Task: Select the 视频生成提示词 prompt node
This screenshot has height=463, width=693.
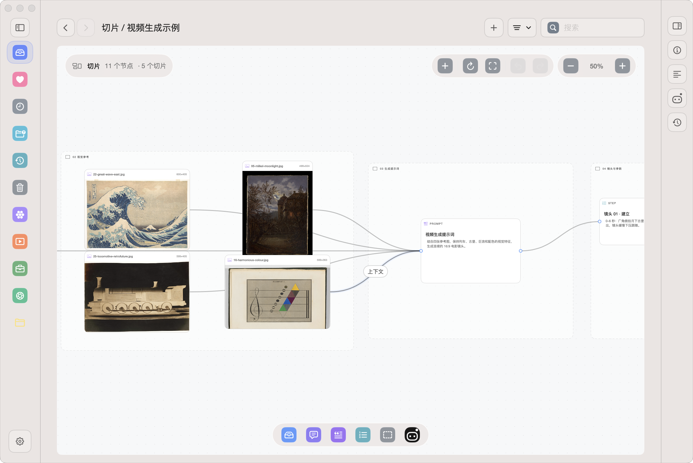Action: click(x=470, y=251)
